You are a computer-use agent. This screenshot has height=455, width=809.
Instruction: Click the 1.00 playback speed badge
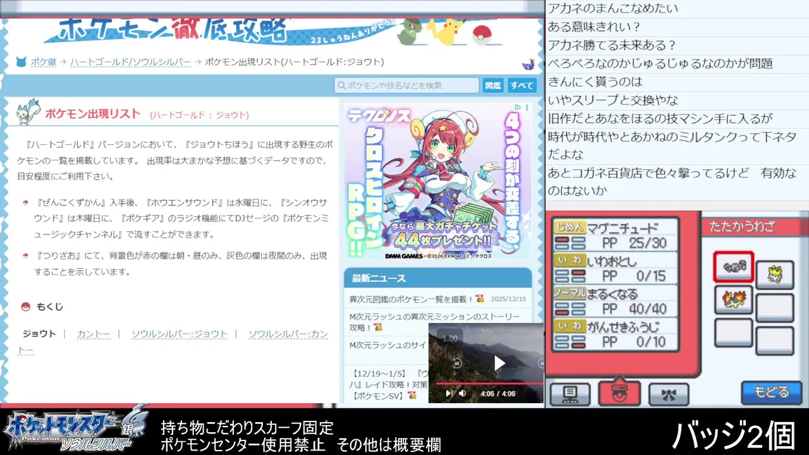(449, 338)
